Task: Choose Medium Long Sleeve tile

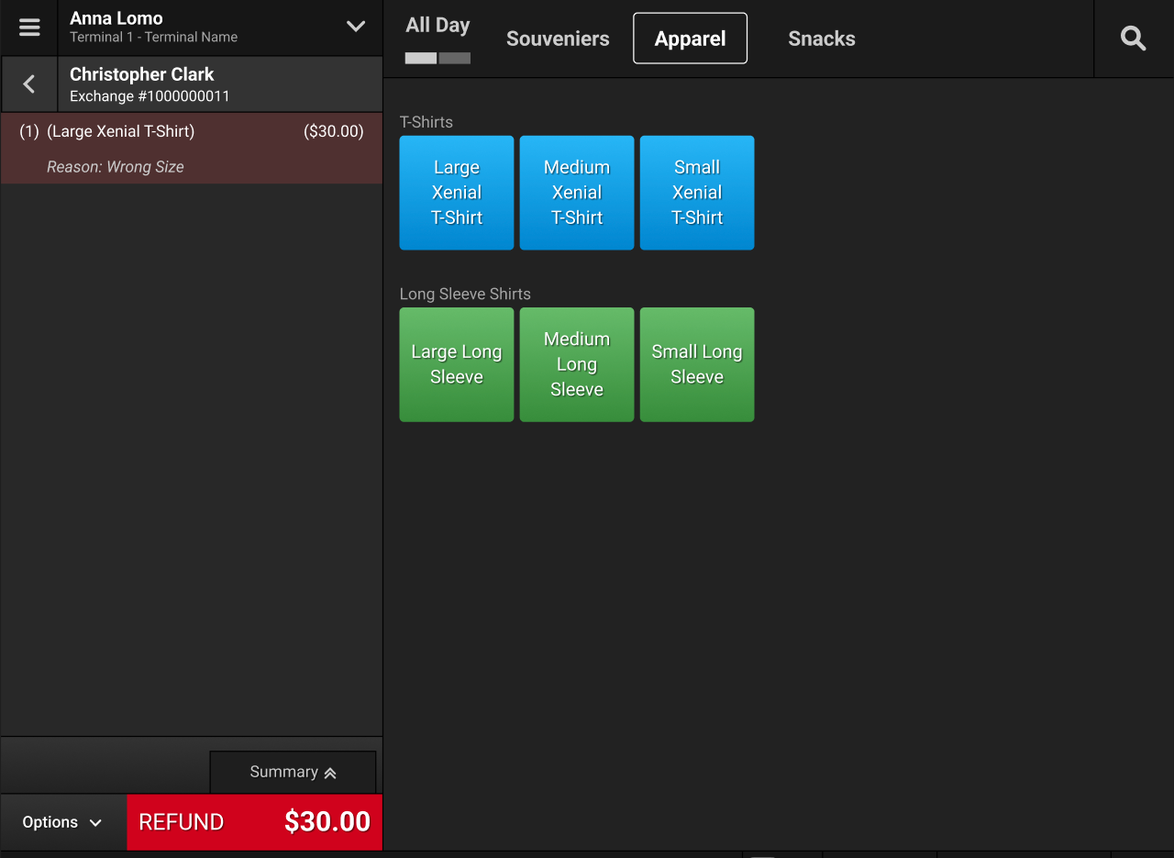Action: (x=577, y=364)
